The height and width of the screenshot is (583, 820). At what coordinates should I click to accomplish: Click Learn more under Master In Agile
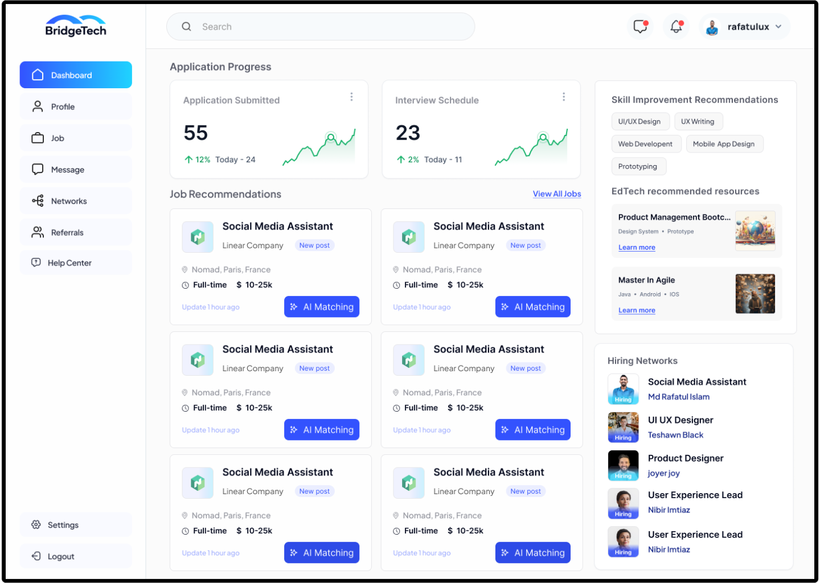[x=637, y=310]
